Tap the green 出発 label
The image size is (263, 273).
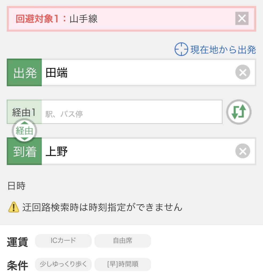click(24, 73)
